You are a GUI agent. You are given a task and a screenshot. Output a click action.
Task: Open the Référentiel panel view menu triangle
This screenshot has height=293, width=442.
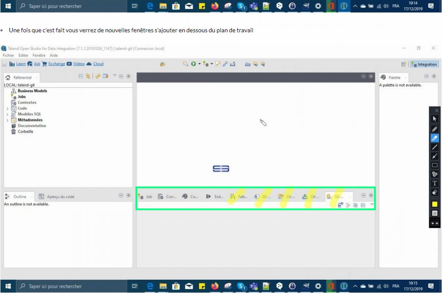114,75
